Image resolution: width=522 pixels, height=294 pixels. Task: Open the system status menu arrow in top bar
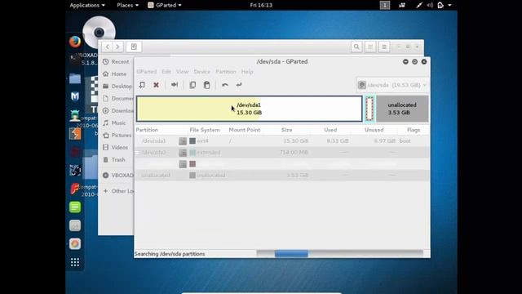tap(449, 5)
